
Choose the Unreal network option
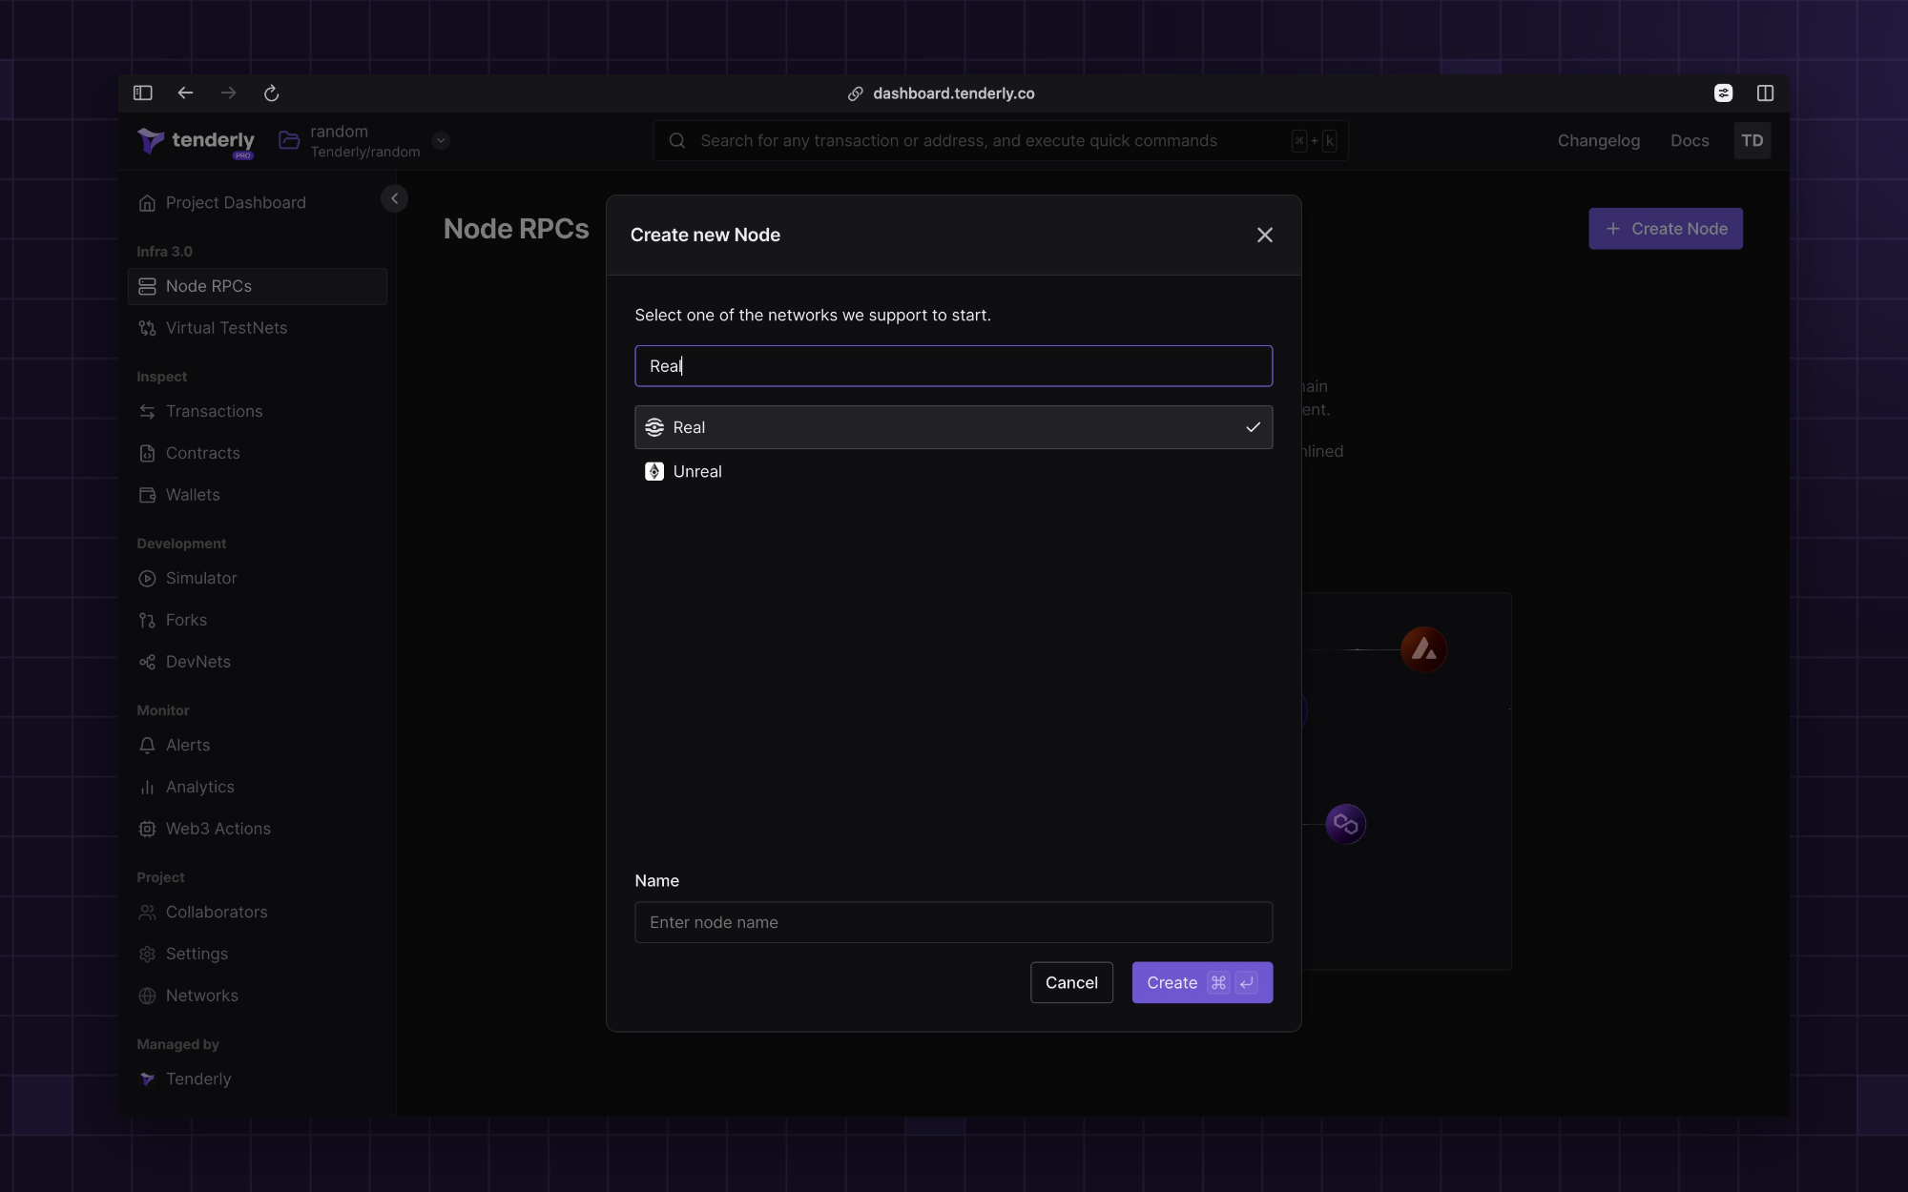[697, 471]
